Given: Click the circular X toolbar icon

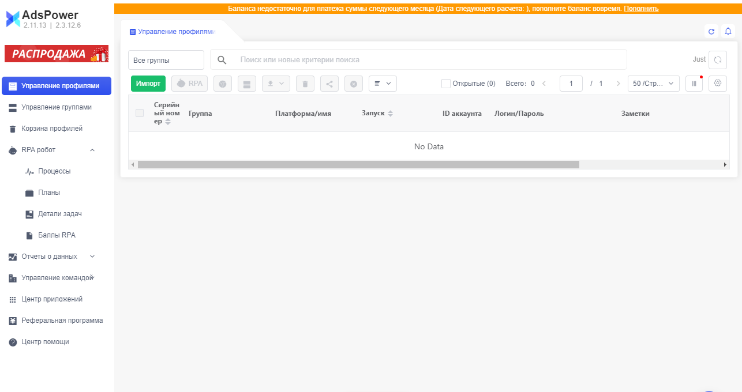Looking at the screenshot, I should [354, 84].
